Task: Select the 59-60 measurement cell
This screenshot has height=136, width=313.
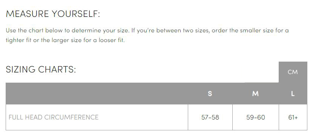Action: (256, 117)
